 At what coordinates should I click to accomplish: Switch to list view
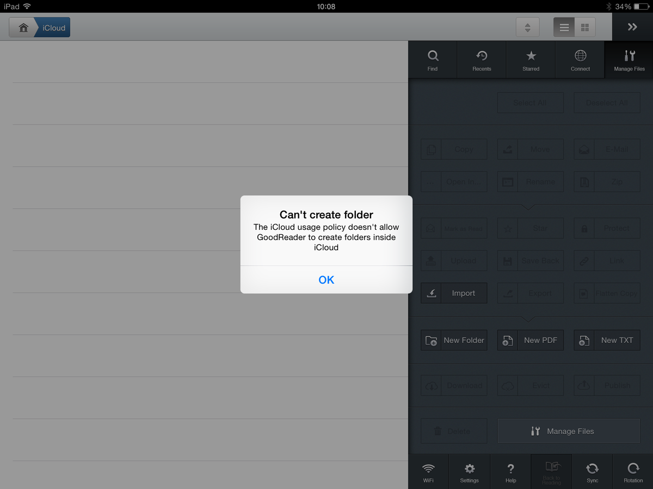point(564,27)
